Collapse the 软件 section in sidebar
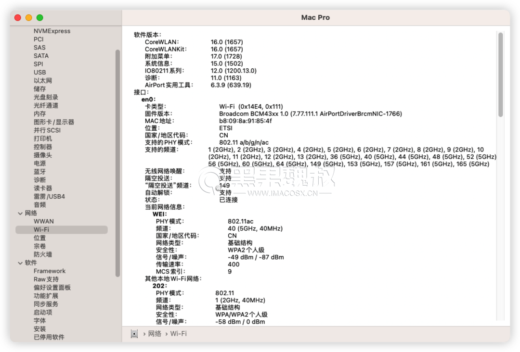The width and height of the screenshot is (520, 352). click(20, 263)
